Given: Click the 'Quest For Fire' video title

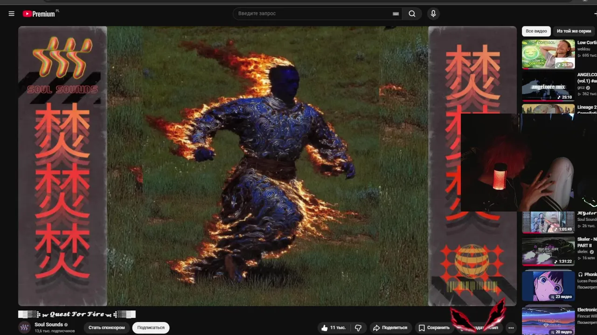Looking at the screenshot, I should tap(77, 314).
